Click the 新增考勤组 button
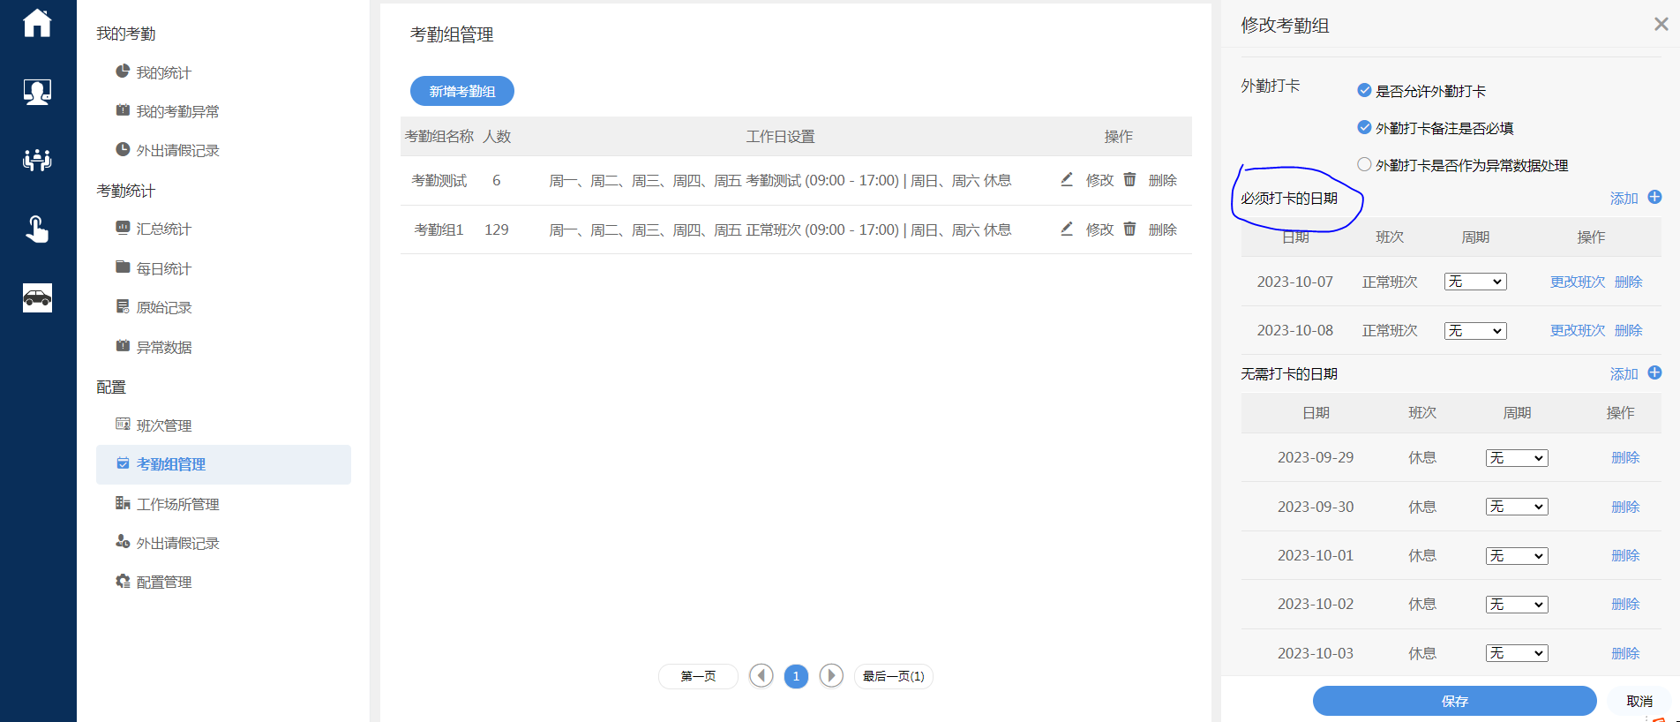This screenshot has width=1680, height=722. point(461,91)
